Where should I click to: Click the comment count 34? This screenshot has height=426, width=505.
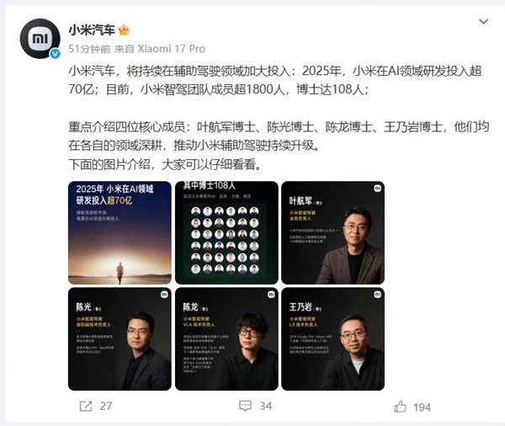pos(266,406)
